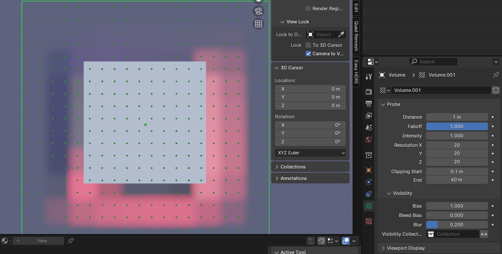Adjust the Blur slider

click(x=457, y=225)
